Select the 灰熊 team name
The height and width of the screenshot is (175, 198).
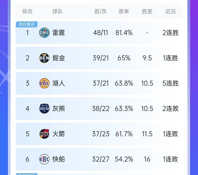(x=59, y=109)
